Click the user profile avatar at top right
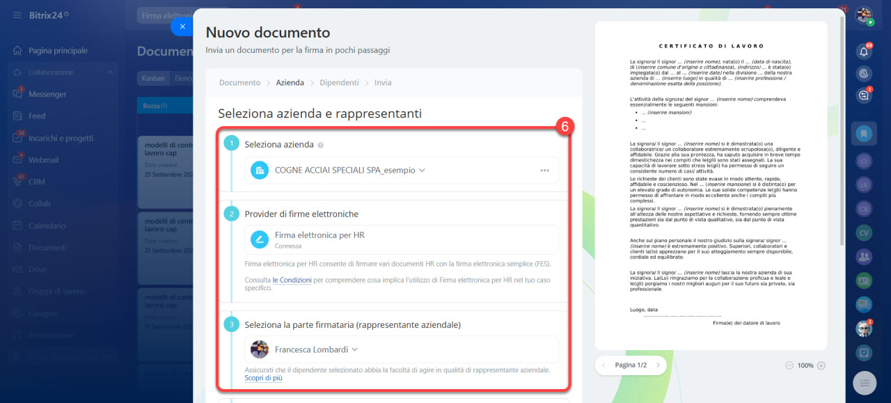The height and width of the screenshot is (403, 891). (x=864, y=15)
